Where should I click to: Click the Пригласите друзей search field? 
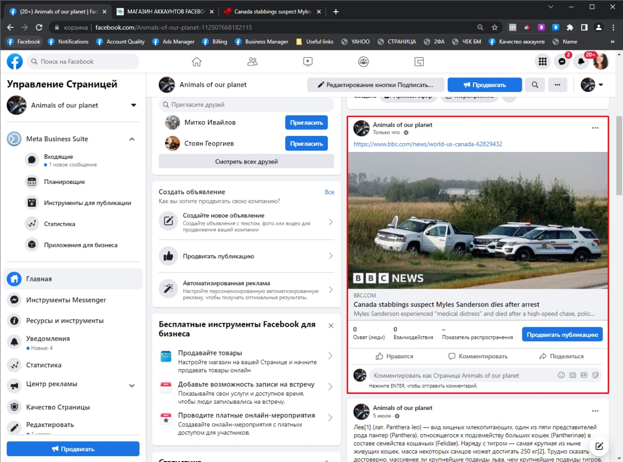point(246,105)
